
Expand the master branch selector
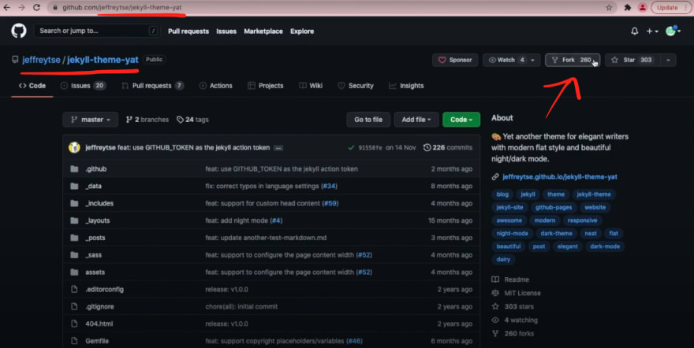click(x=90, y=120)
